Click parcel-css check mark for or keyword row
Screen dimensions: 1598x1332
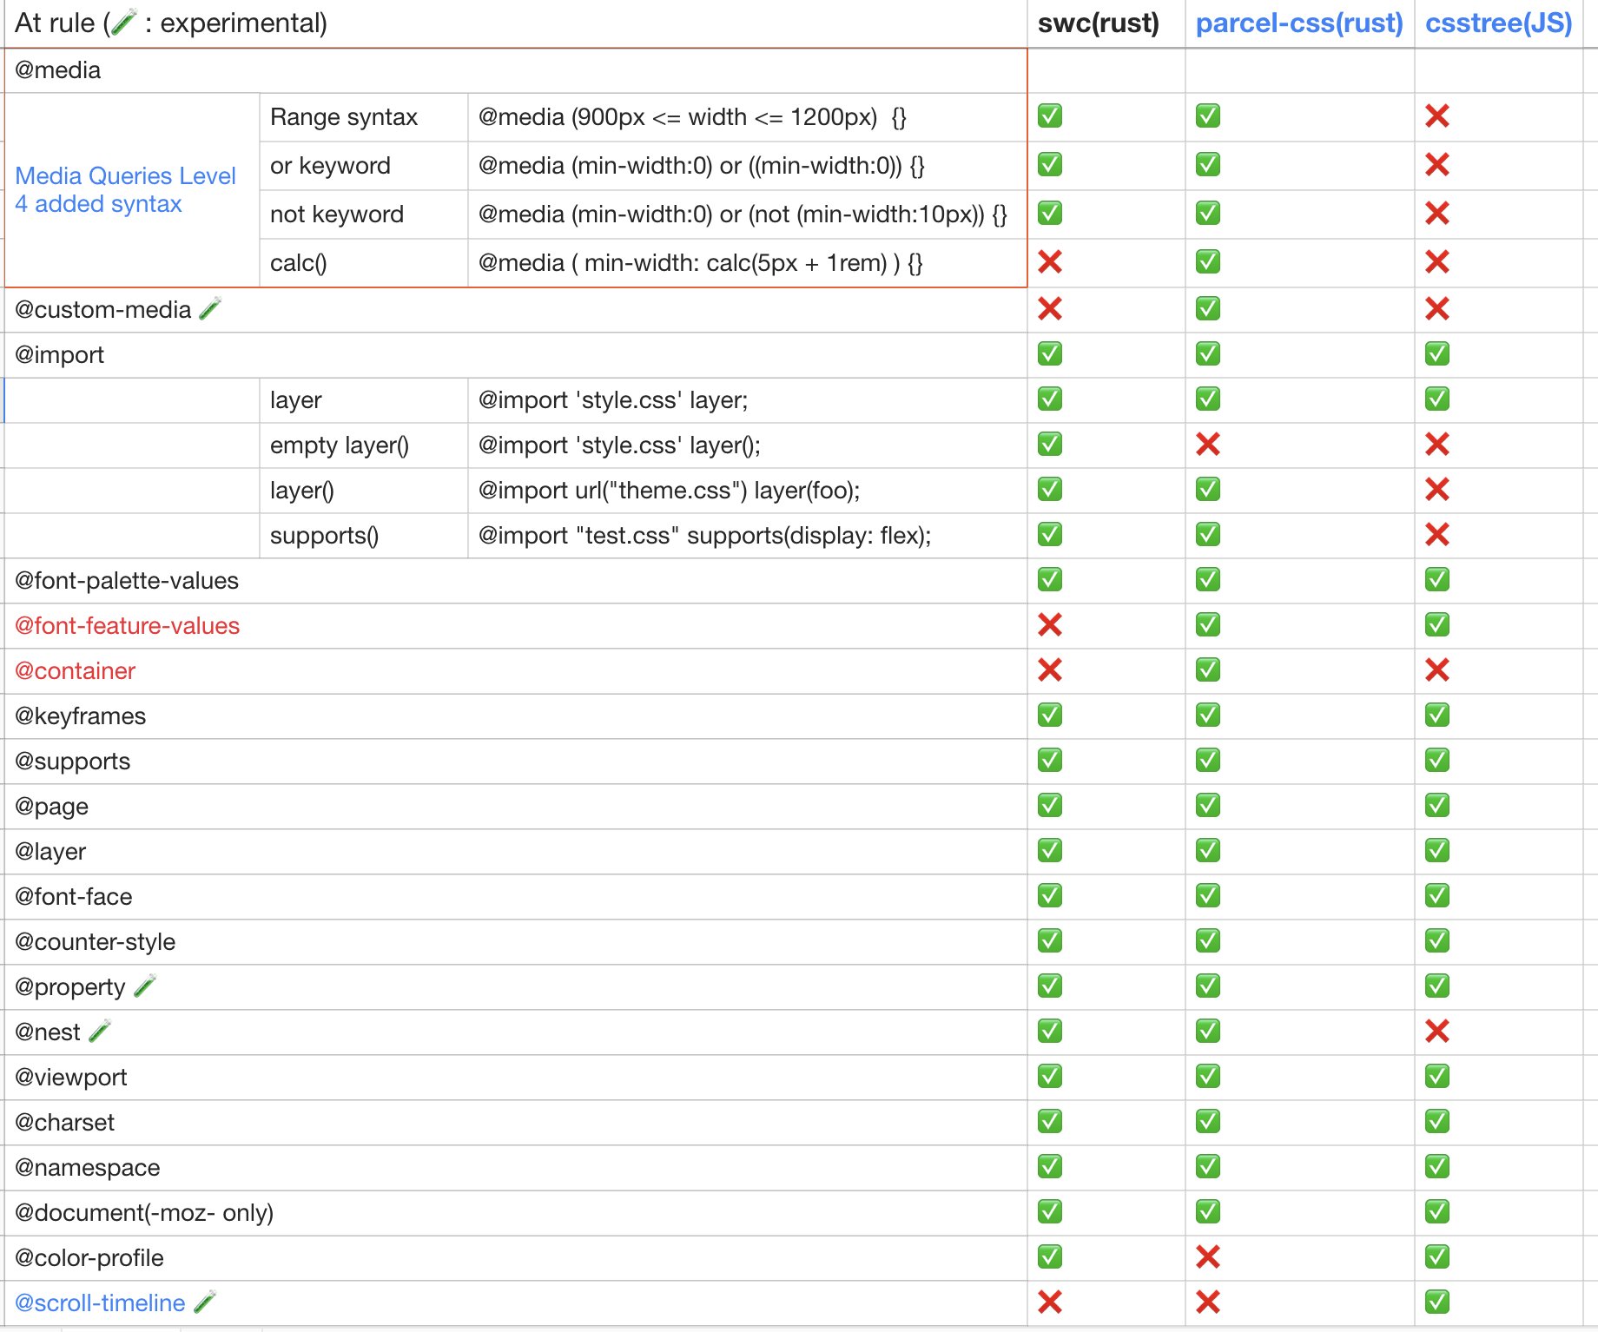(x=1208, y=164)
